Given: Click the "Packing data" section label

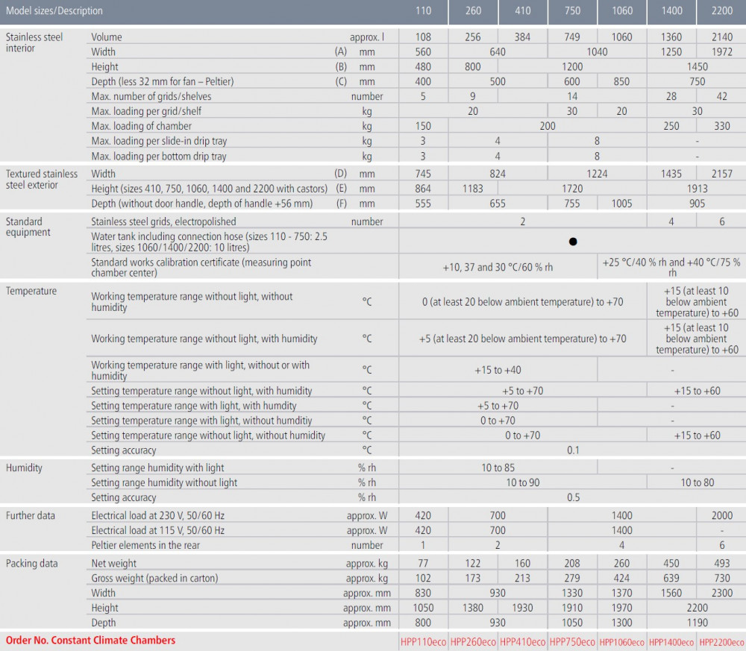Looking at the screenshot, I should pos(31,564).
